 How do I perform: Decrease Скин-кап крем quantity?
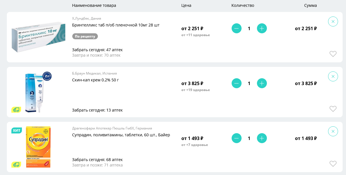[x=236, y=83]
